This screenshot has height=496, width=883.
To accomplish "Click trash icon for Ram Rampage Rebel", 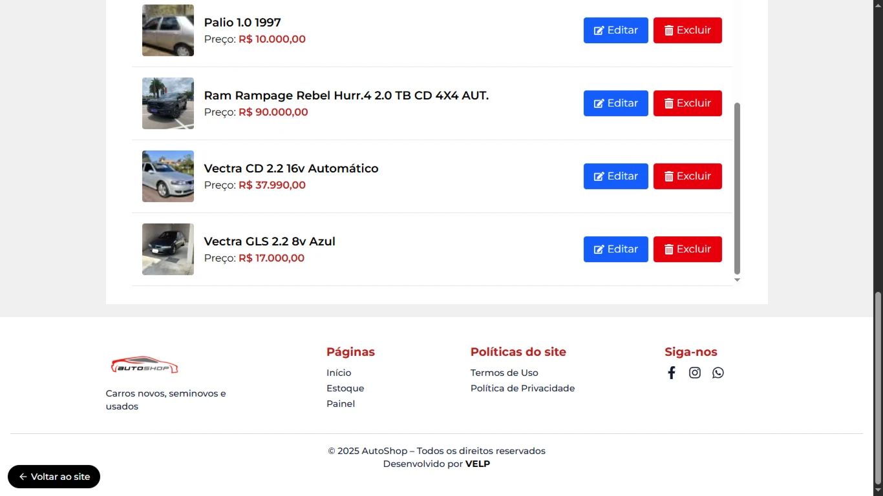I will 669,103.
